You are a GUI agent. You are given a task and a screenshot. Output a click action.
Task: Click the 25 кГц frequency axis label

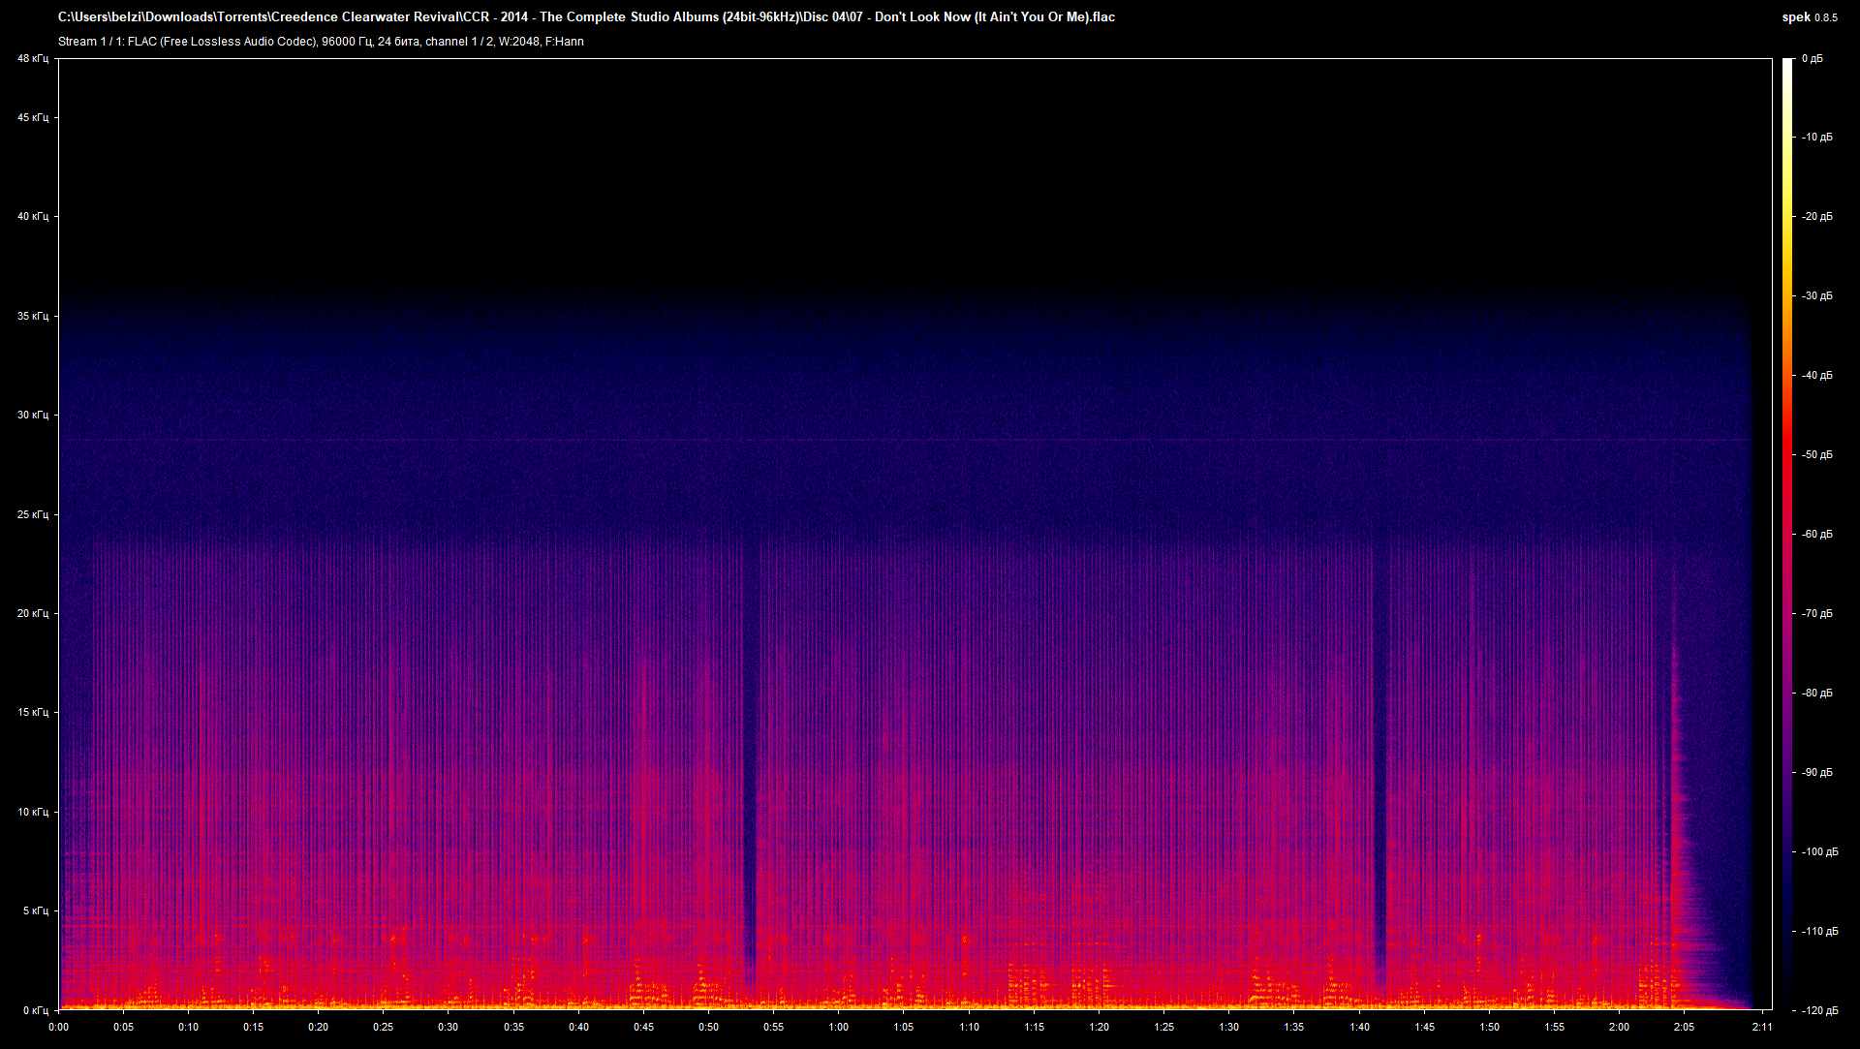pos(32,514)
